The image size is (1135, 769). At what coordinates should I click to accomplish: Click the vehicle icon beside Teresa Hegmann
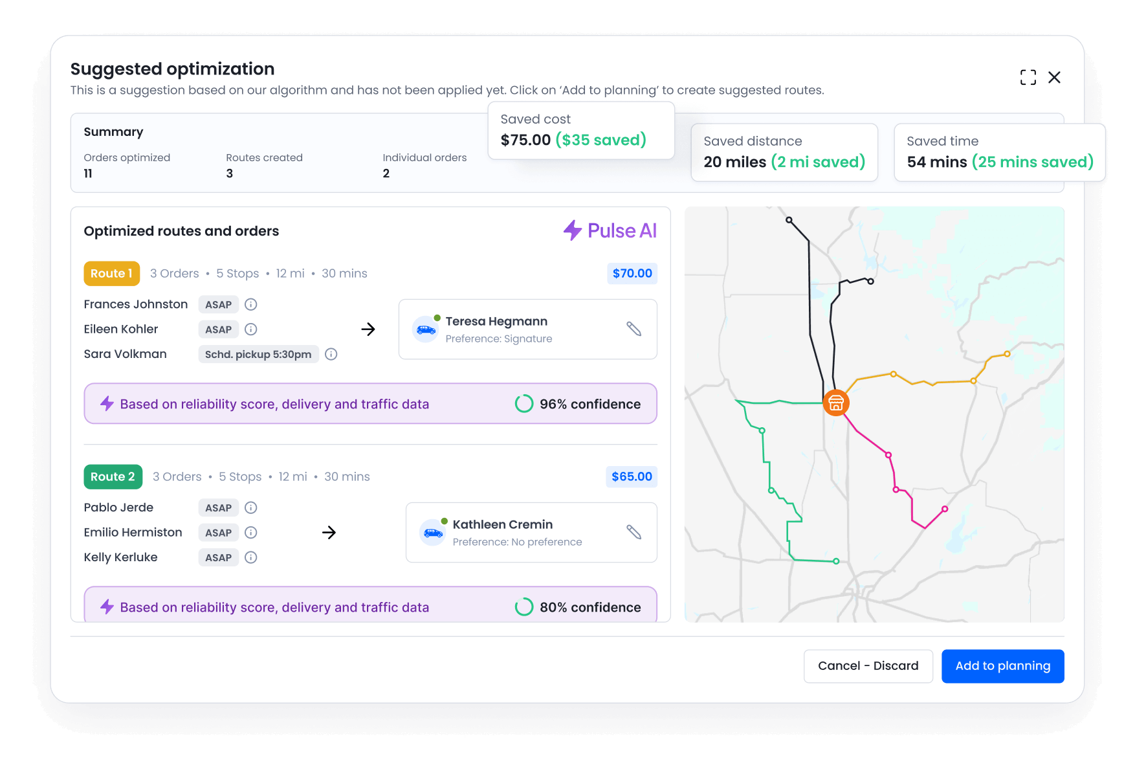(x=425, y=329)
